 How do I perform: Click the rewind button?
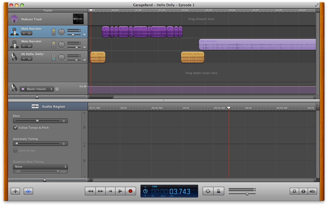pyautogui.click(x=90, y=191)
